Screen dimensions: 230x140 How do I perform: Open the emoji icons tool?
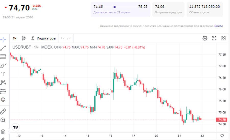[x=3, y=100]
